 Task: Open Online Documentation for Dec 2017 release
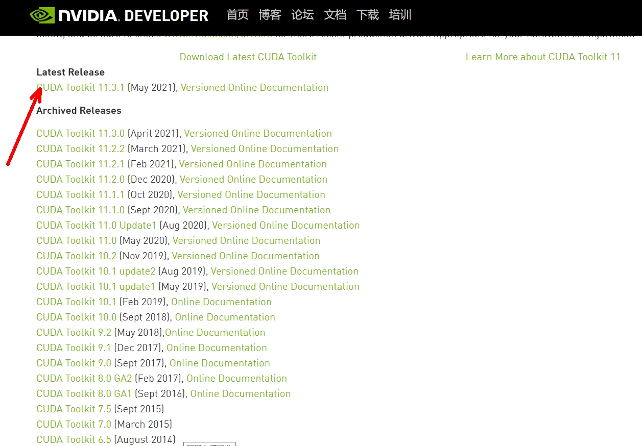coord(217,348)
